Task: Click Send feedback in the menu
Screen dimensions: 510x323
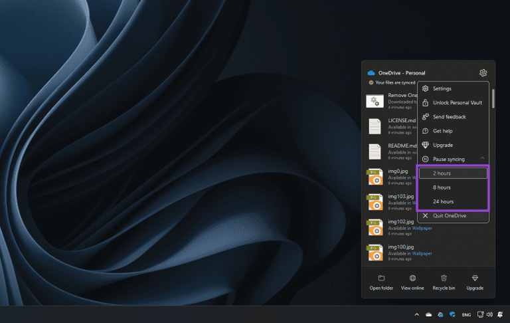Action: (x=449, y=117)
